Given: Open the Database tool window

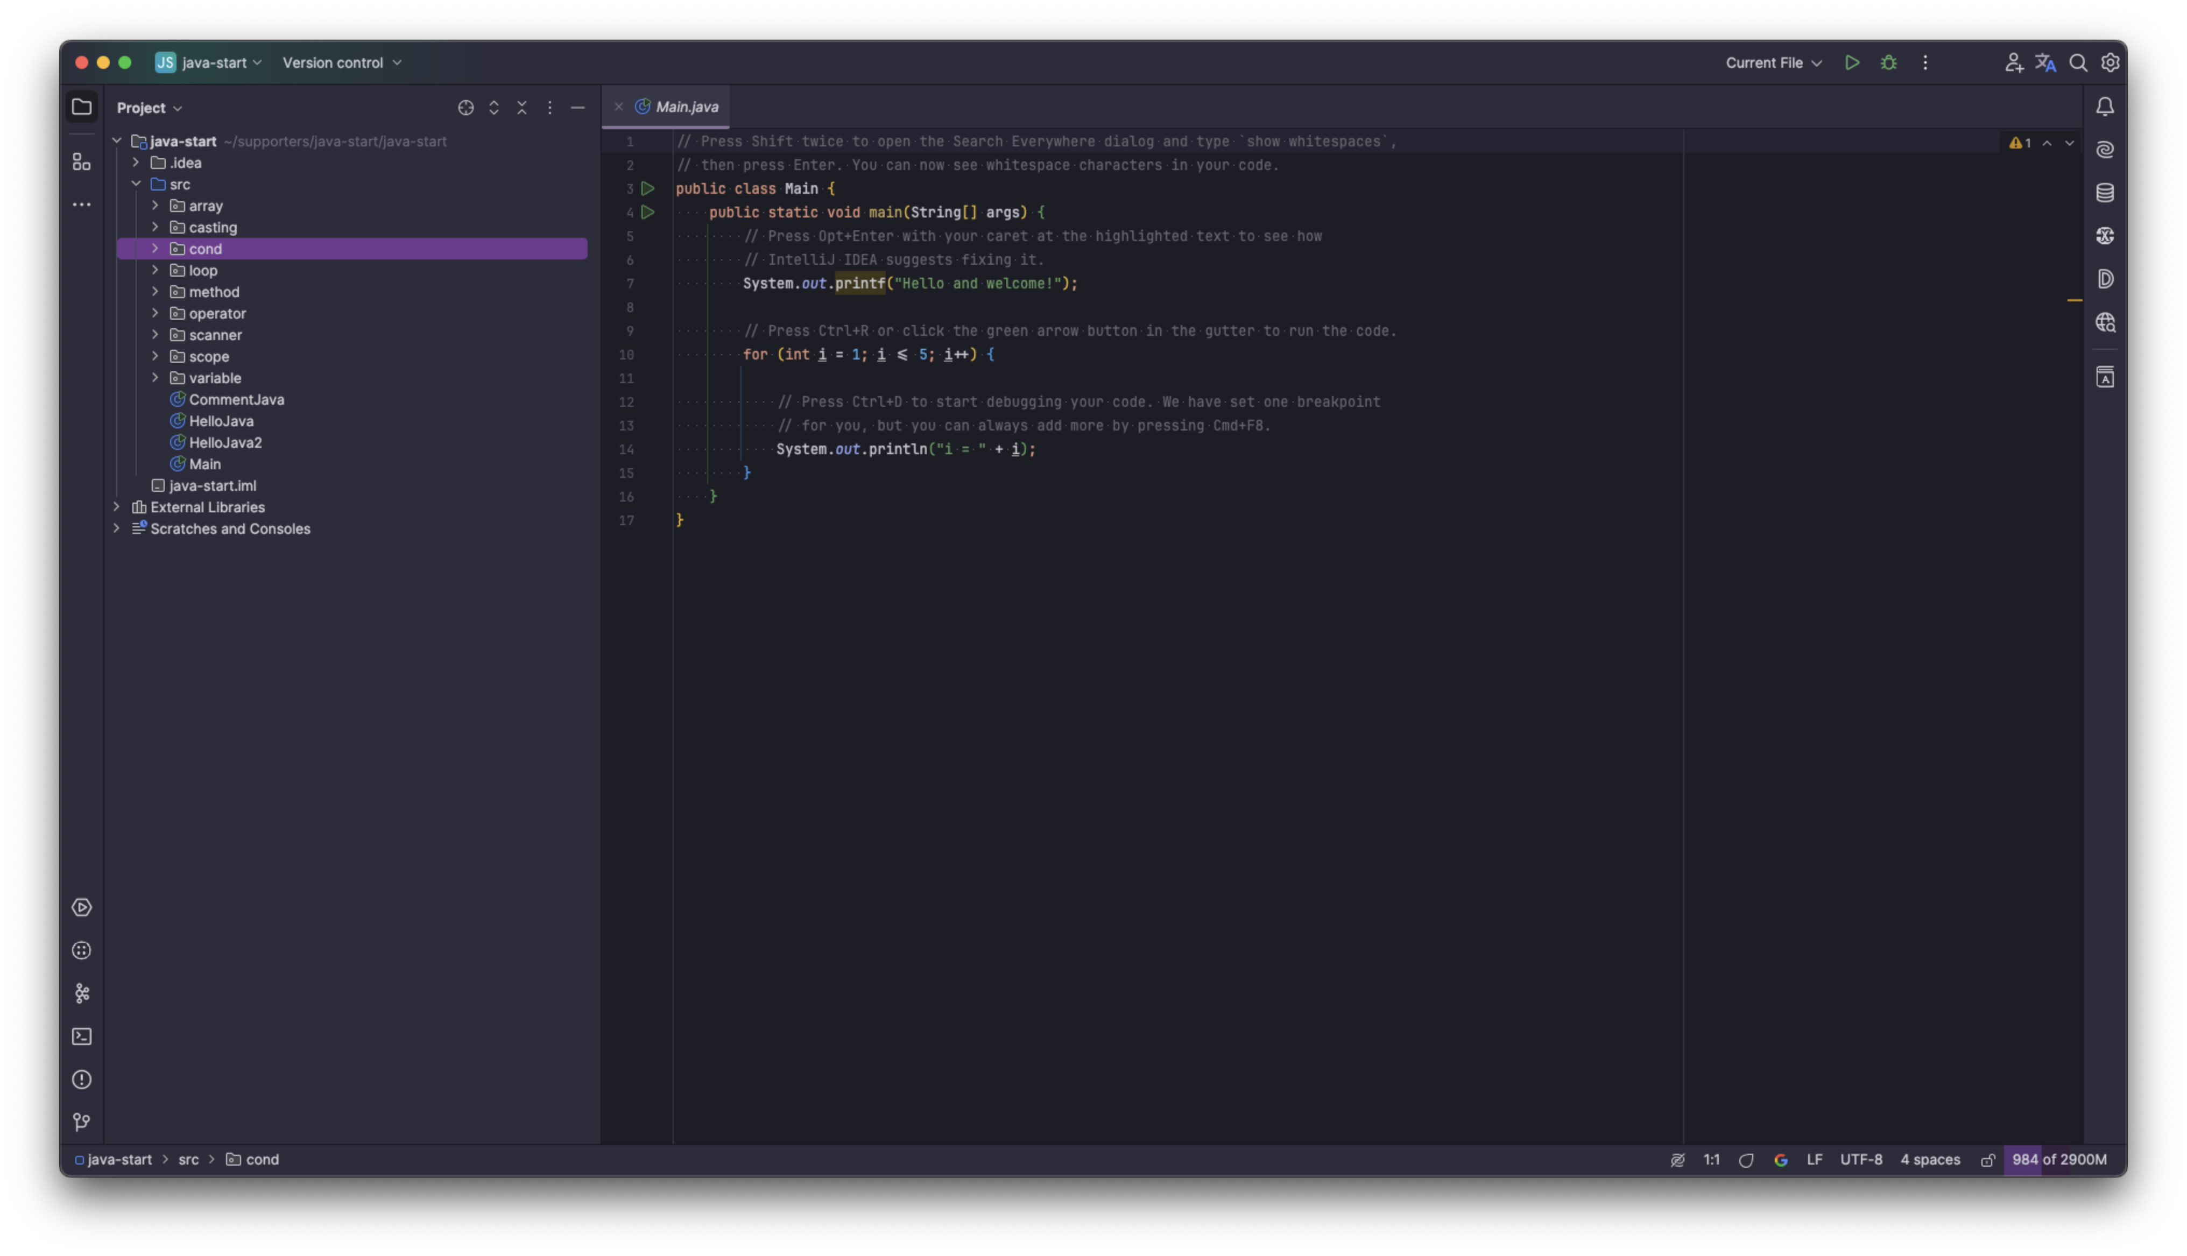Looking at the screenshot, I should tap(2104, 192).
